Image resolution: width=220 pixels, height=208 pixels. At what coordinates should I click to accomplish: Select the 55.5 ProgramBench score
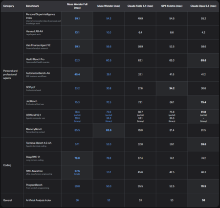140,186
